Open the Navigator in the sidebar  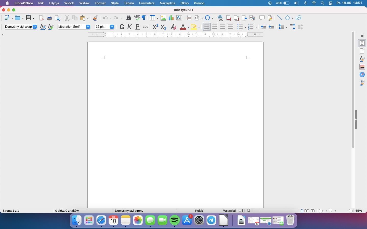click(x=362, y=75)
